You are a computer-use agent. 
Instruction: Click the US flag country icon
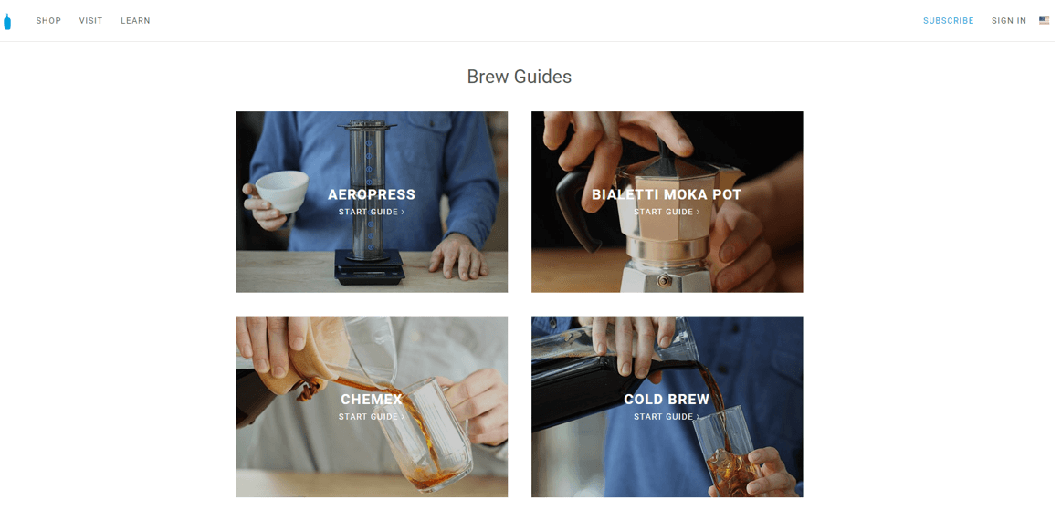coord(1044,21)
